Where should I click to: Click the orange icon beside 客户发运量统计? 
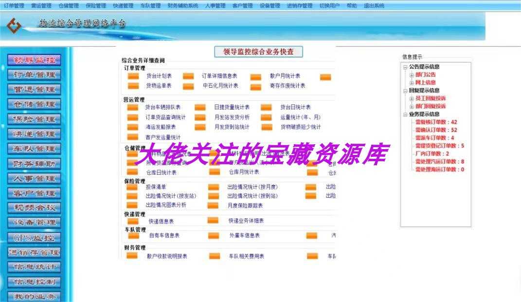click(x=133, y=137)
